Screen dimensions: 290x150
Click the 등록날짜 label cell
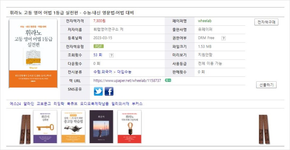point(75,38)
